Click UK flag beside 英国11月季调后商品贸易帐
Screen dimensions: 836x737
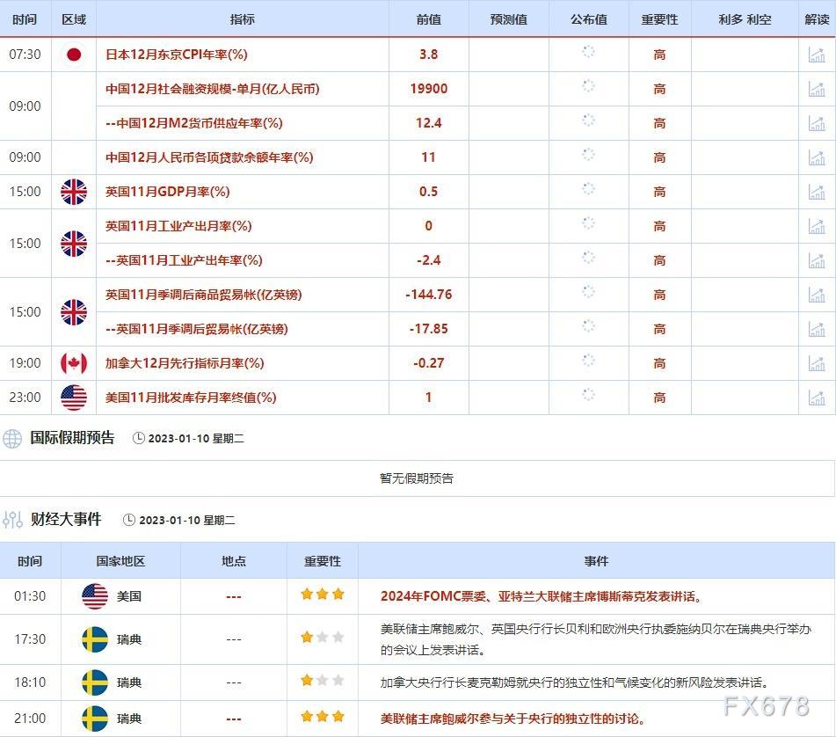coord(74,312)
